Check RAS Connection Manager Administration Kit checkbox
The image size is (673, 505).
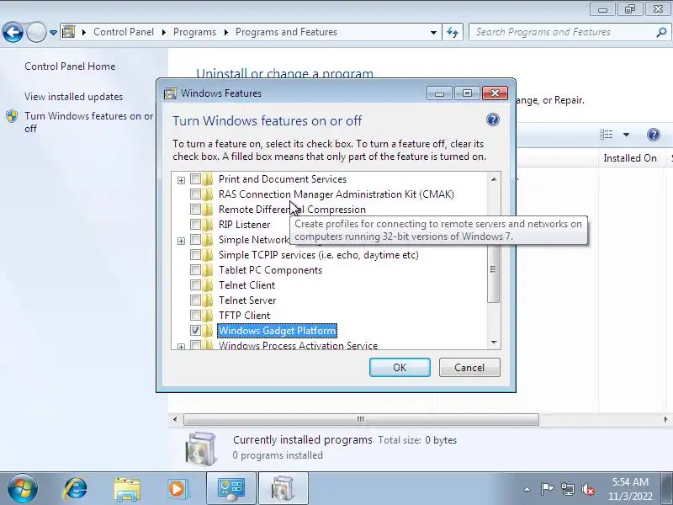point(195,194)
